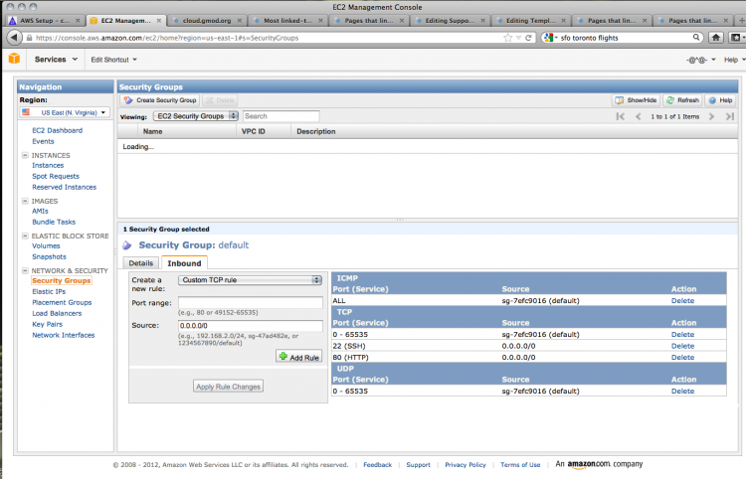746x479 pixels.
Task: Collapse NETWORK & SECURITY section
Action: tap(25, 270)
